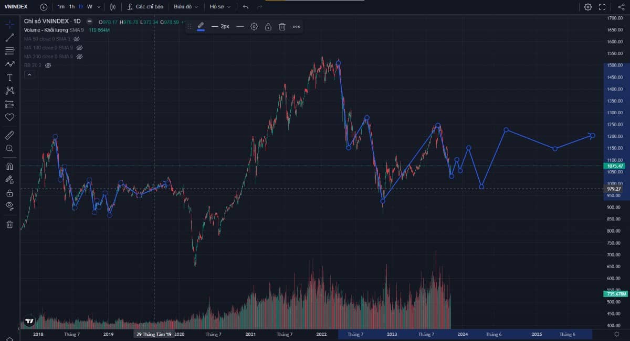Viewport: 630px width, 341px height.
Task: Collapse the indicator legend with the chevron
Action: [x=29, y=75]
